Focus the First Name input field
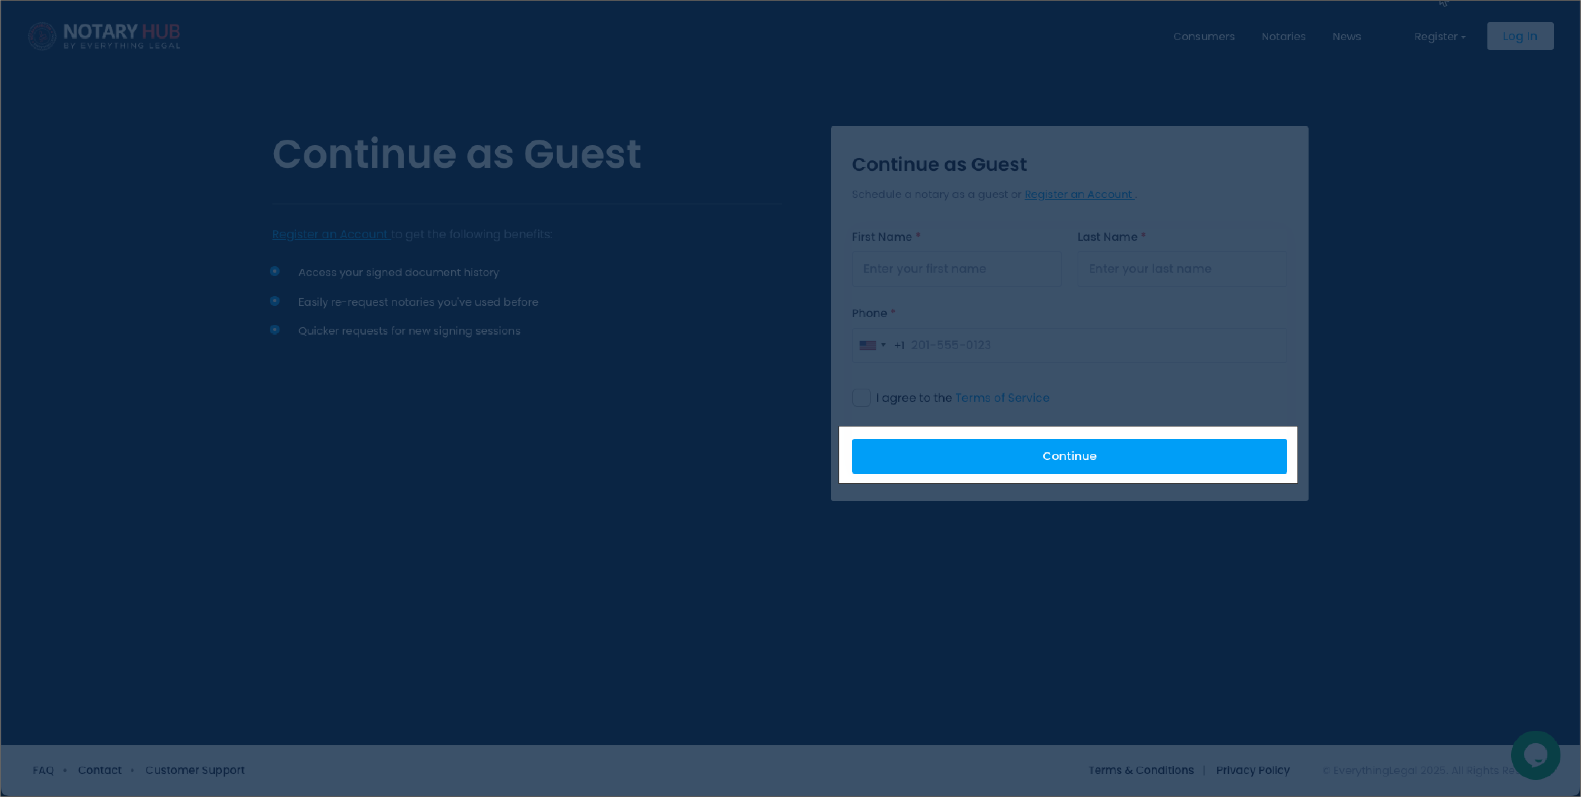Screen dimensions: 1581x797 point(956,269)
